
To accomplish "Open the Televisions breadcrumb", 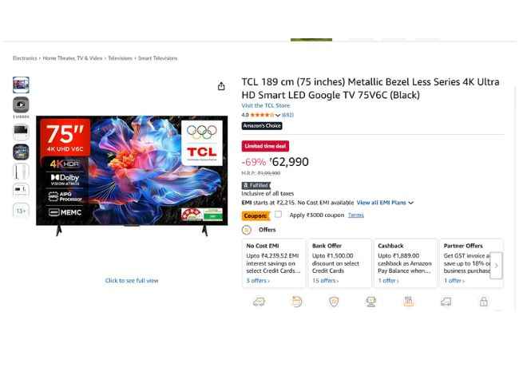I will [x=120, y=58].
